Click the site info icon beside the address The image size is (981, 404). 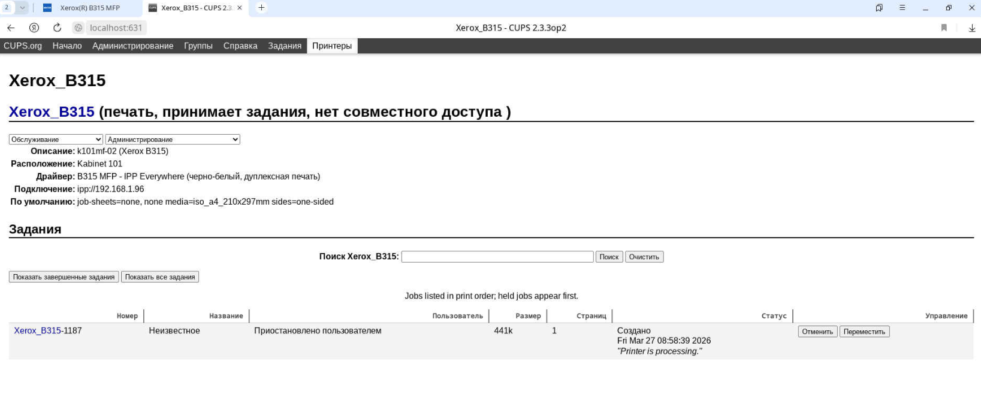(x=79, y=28)
